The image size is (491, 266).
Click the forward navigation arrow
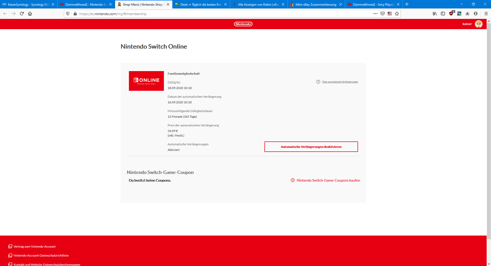click(14, 14)
